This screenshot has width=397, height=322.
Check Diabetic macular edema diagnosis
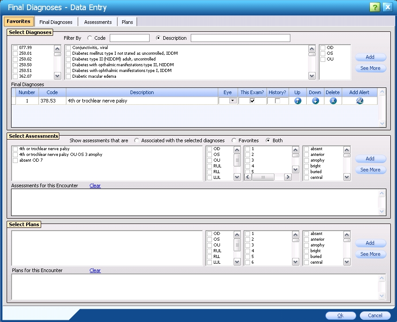tap(68, 76)
